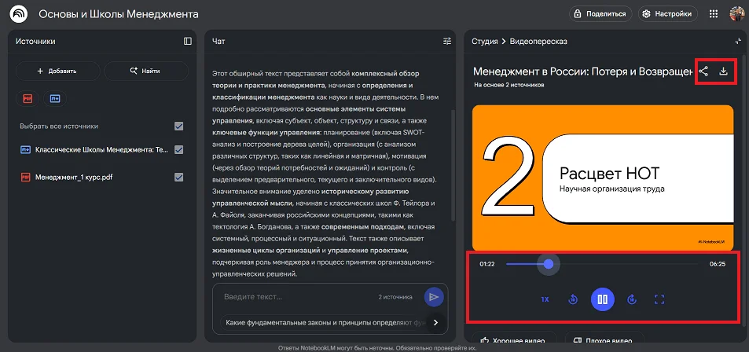Toggle the Выбрать все источники checkbox
The height and width of the screenshot is (352, 749).
[x=179, y=126]
